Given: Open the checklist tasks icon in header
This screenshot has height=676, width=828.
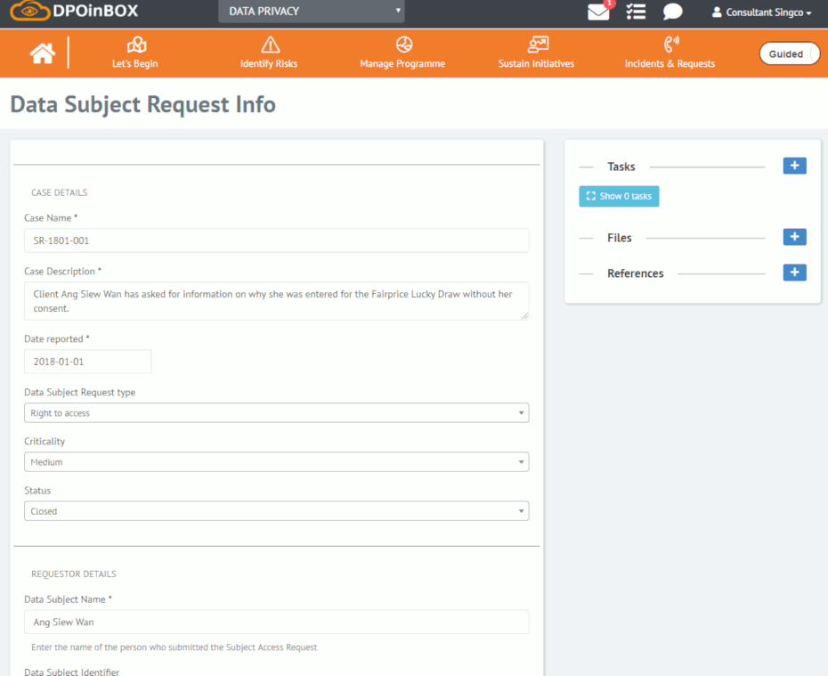Looking at the screenshot, I should coord(636,12).
